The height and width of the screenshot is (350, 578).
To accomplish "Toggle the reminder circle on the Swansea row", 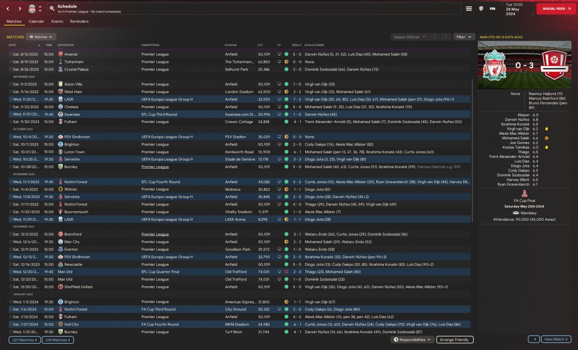I will click(x=11, y=114).
